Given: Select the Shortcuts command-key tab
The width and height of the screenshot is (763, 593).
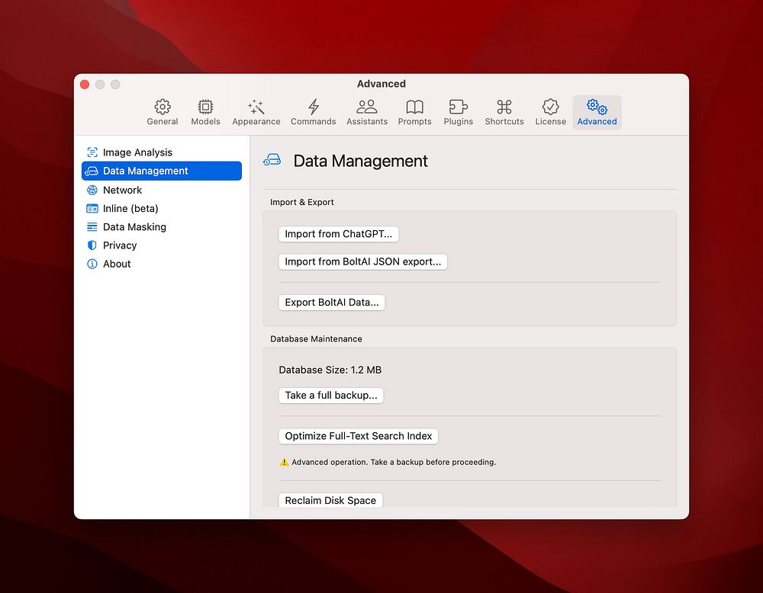Looking at the screenshot, I should (x=504, y=112).
